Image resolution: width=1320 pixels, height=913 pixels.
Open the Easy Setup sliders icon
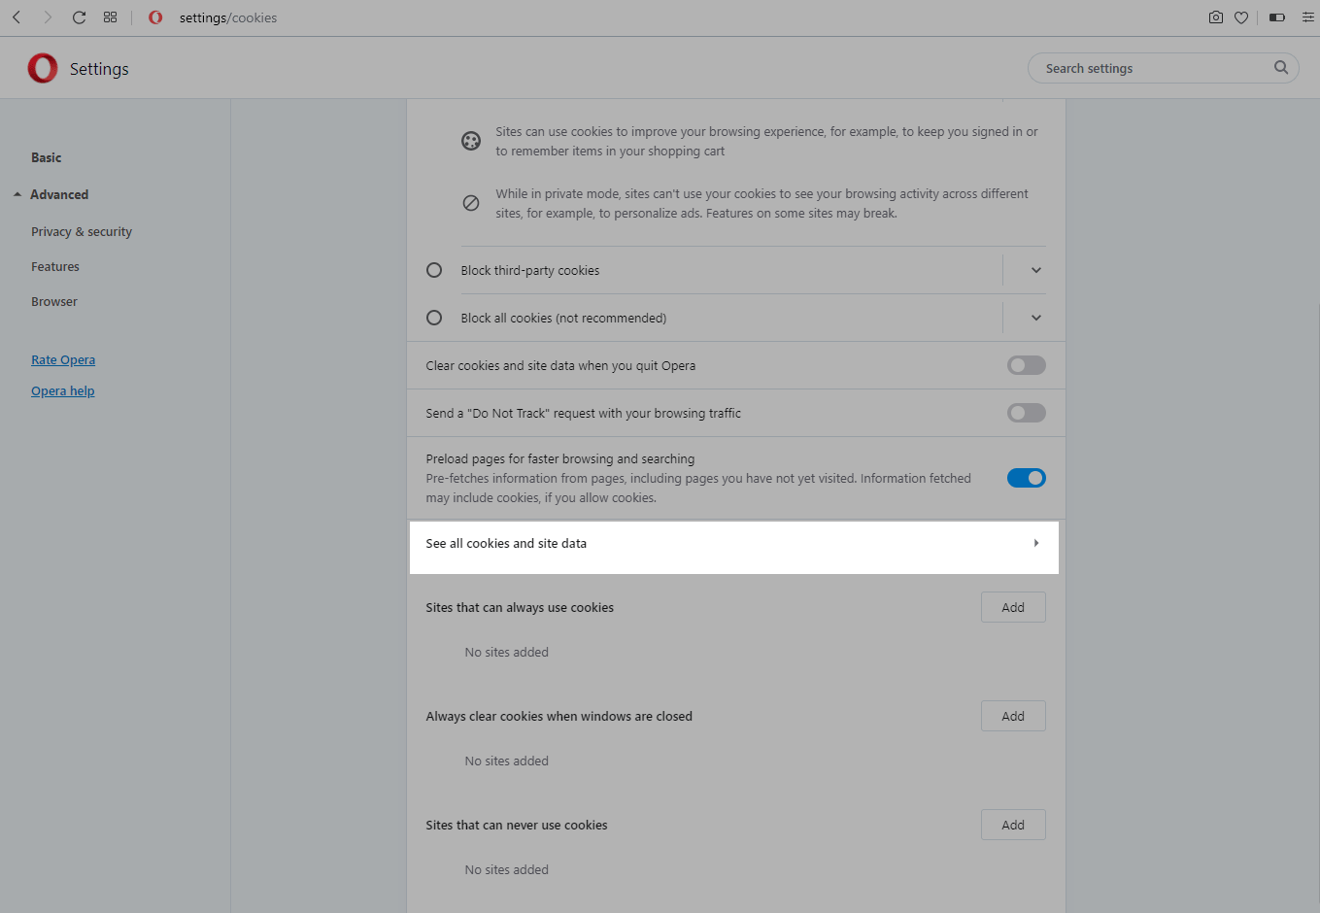pos(1307,17)
